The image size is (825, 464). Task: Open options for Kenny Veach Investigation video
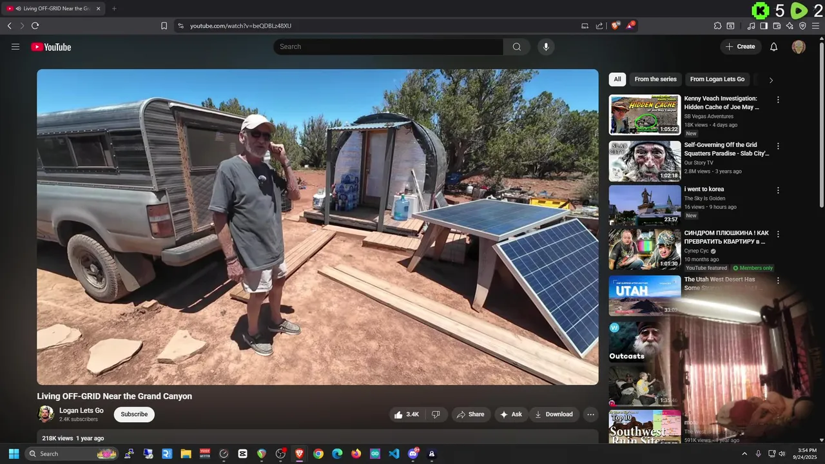[778, 100]
